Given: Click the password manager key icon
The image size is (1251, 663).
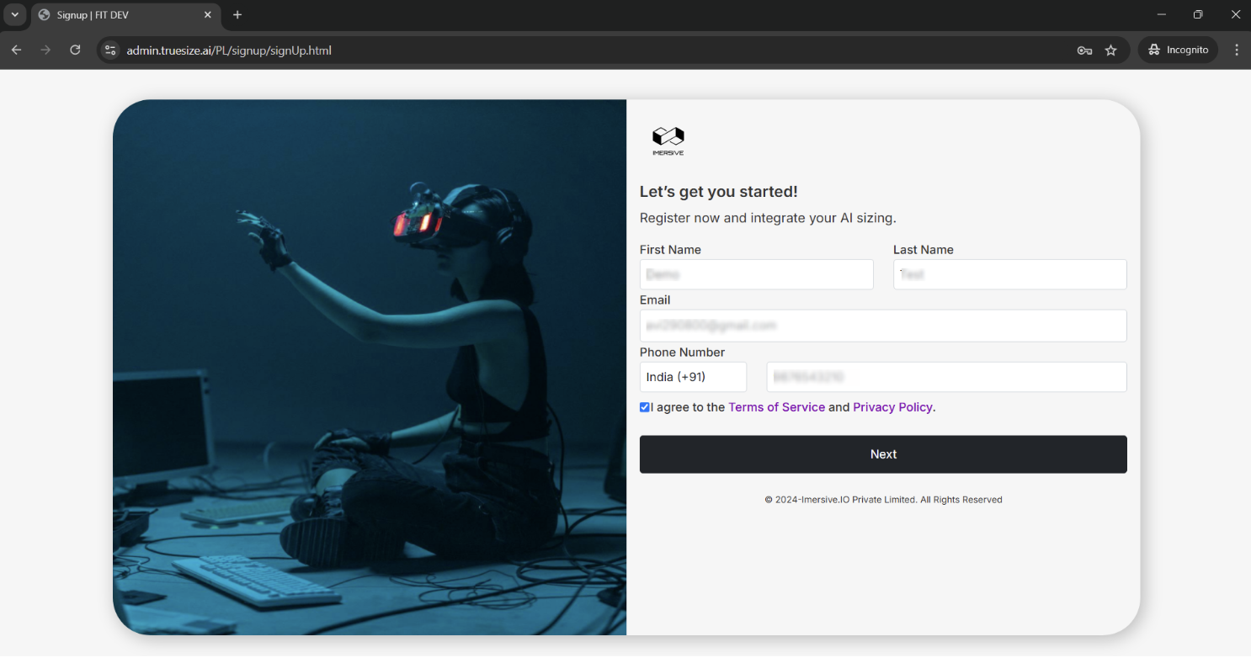Looking at the screenshot, I should pyautogui.click(x=1084, y=50).
